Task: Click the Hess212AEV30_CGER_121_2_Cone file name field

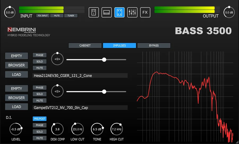Action: [x=80, y=76]
